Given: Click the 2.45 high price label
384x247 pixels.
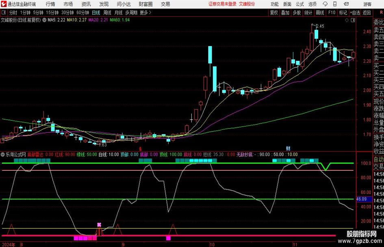Looking at the screenshot, I should [x=320, y=26].
